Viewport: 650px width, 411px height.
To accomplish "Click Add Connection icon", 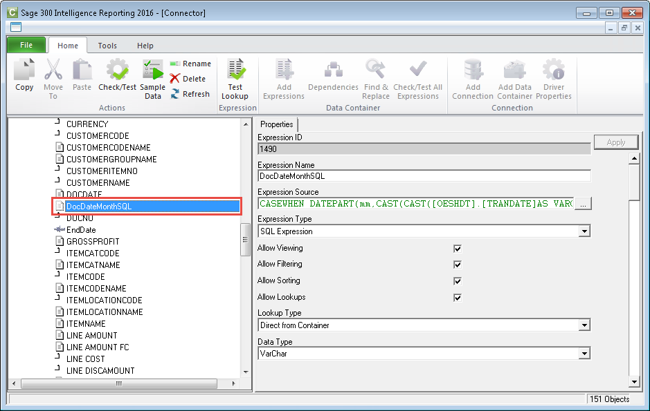I will pos(473,70).
